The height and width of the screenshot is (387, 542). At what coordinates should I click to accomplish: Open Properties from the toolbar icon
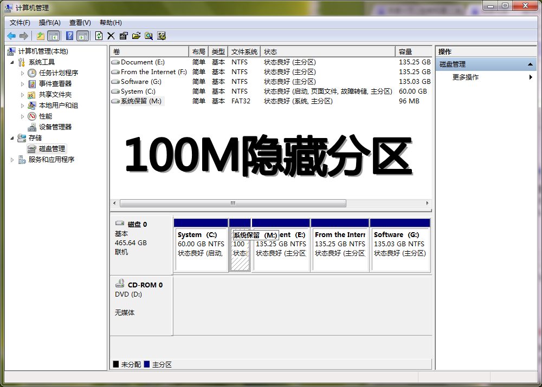(x=124, y=36)
